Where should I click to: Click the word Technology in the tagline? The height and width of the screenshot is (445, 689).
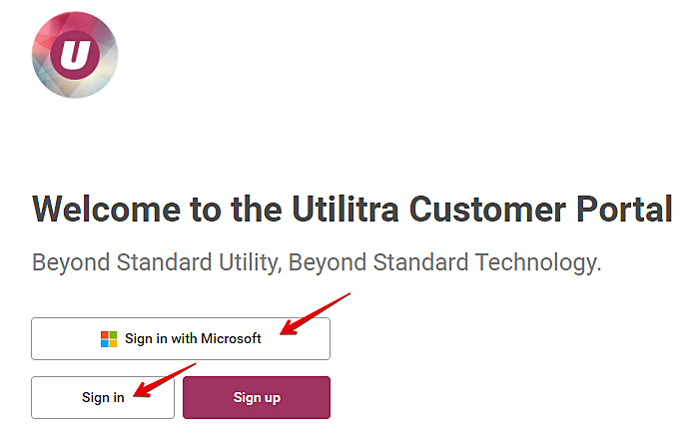point(535,263)
